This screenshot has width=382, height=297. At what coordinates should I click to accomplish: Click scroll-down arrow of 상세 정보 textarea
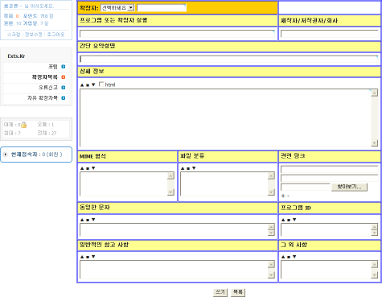(x=375, y=143)
